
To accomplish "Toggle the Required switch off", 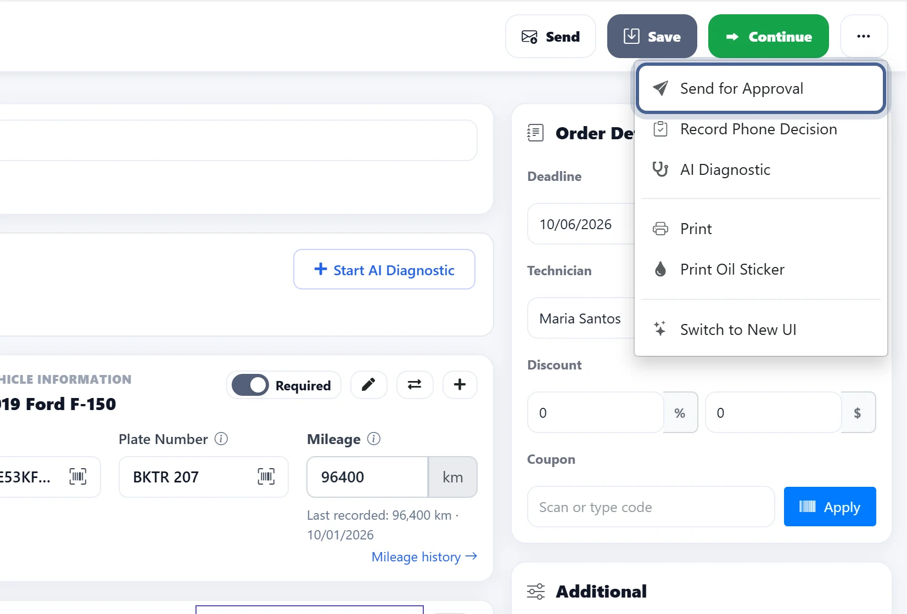I will (x=250, y=385).
